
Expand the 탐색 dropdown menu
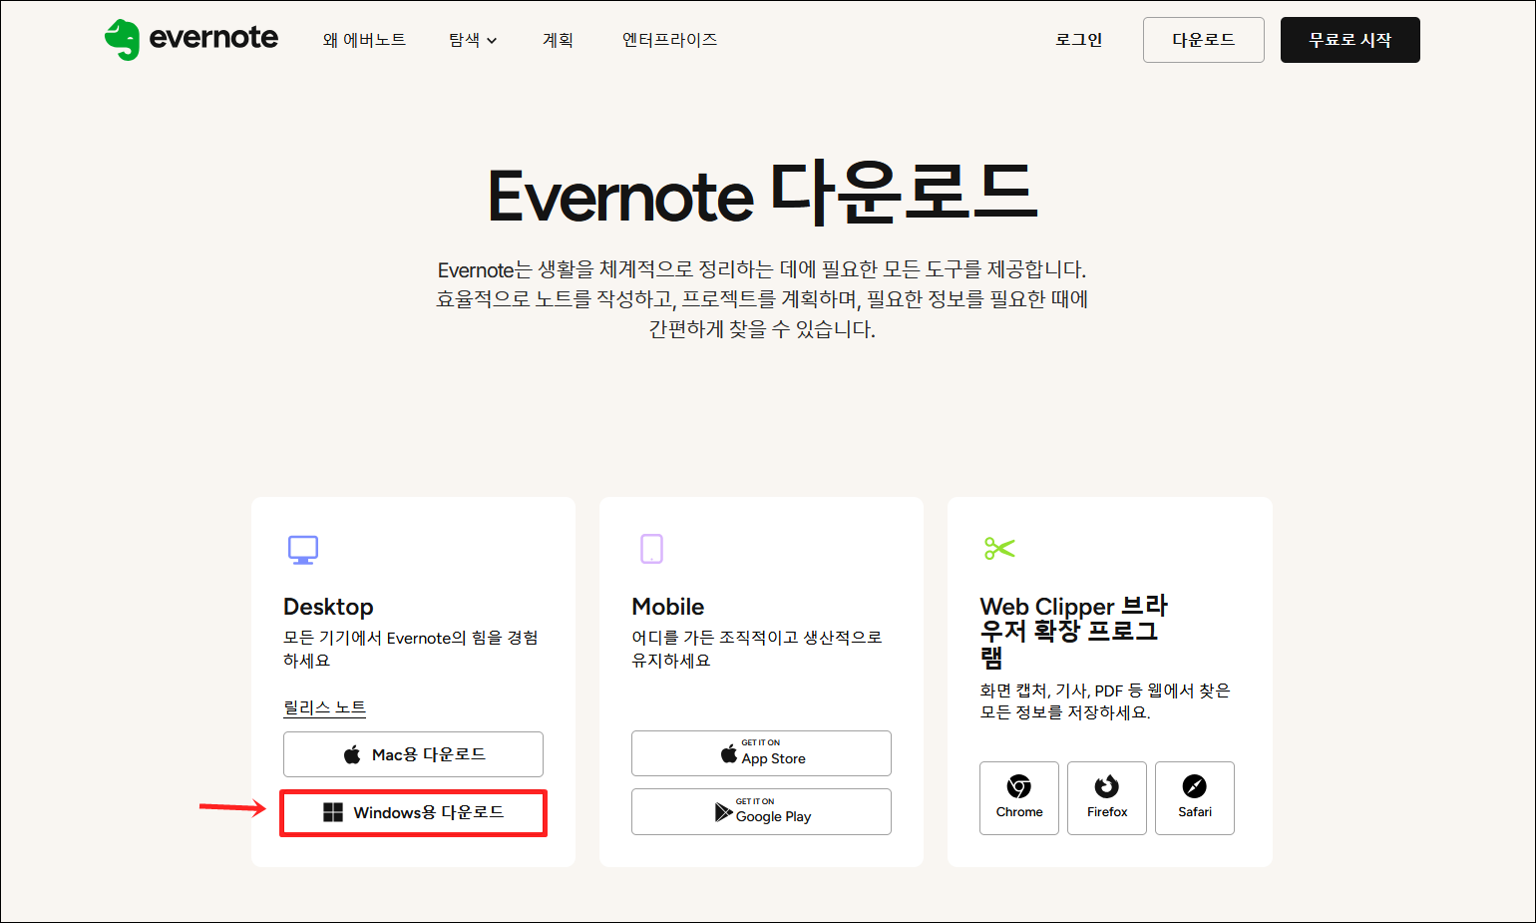click(473, 40)
